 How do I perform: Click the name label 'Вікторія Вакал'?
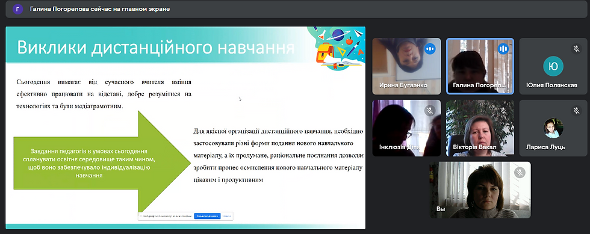pos(475,147)
